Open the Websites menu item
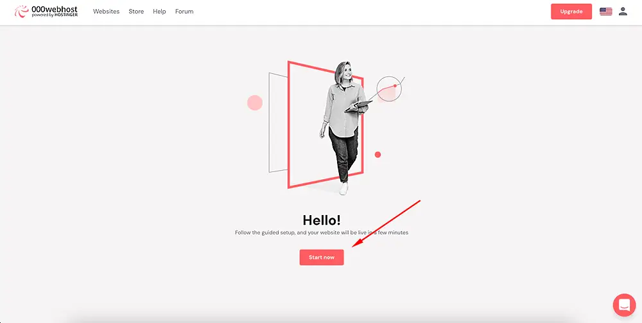 click(x=106, y=12)
